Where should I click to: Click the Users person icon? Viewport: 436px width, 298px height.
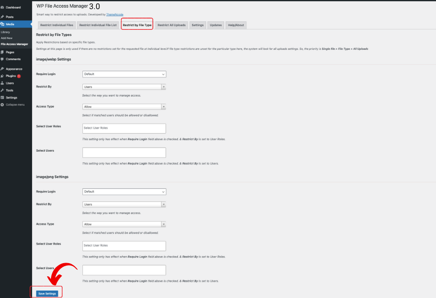[2, 83]
